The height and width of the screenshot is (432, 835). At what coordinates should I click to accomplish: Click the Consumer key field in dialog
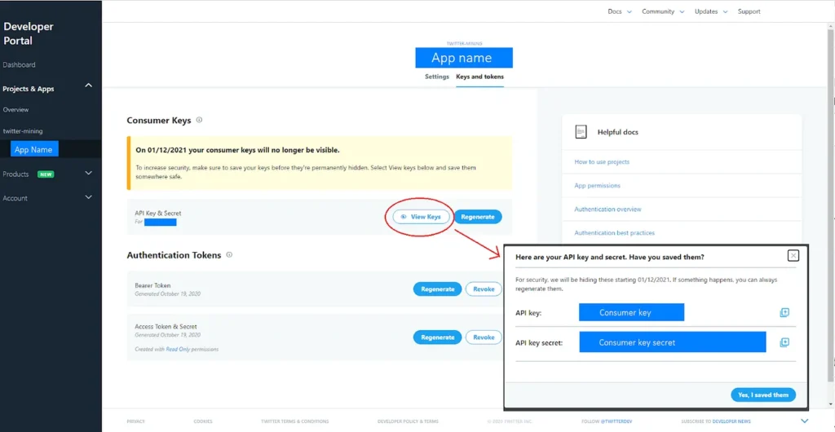(631, 312)
